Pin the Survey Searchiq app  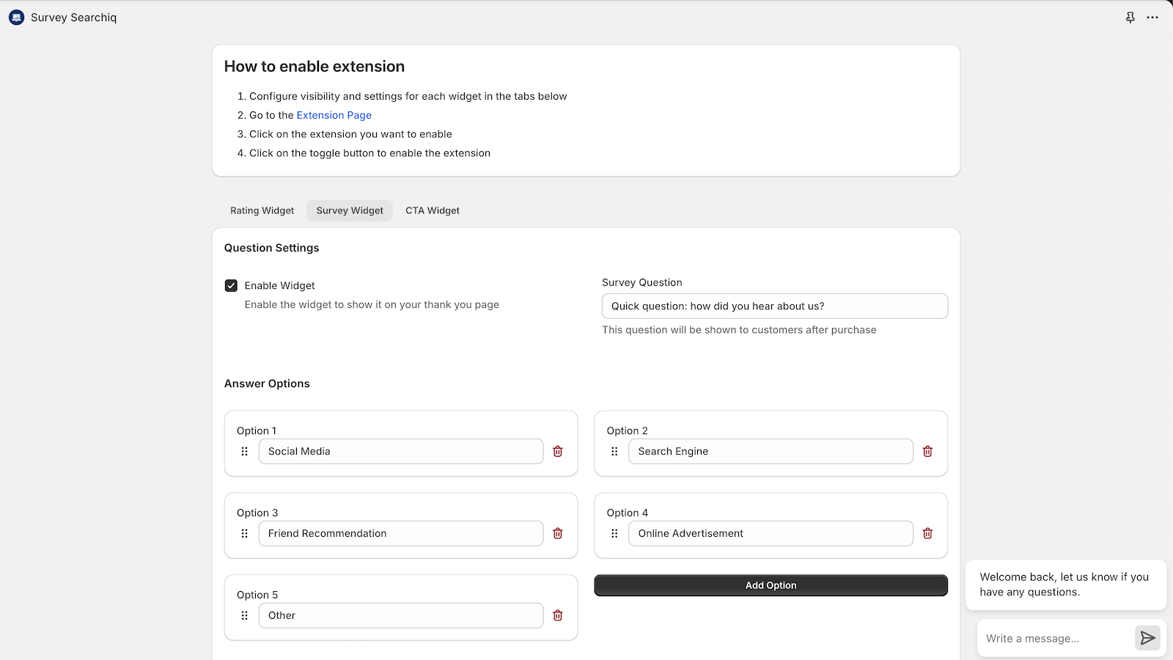(x=1130, y=17)
